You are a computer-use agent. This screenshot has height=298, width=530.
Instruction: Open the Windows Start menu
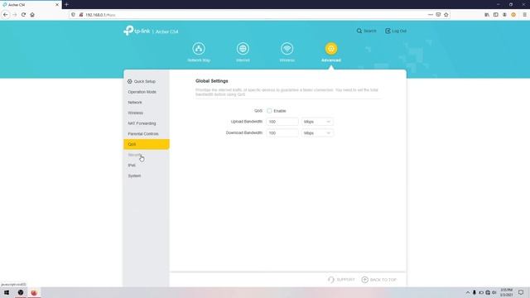7,292
